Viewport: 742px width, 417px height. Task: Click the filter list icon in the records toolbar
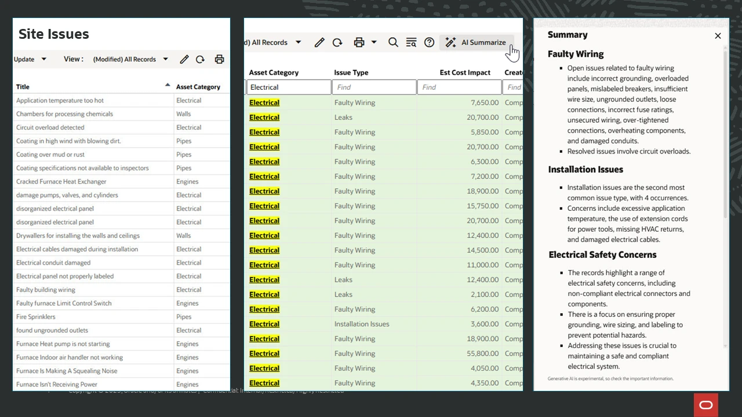click(411, 42)
